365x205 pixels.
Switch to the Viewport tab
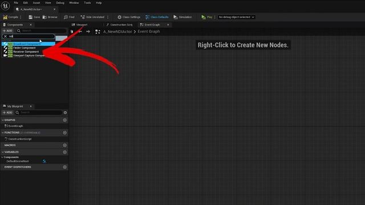80,24
